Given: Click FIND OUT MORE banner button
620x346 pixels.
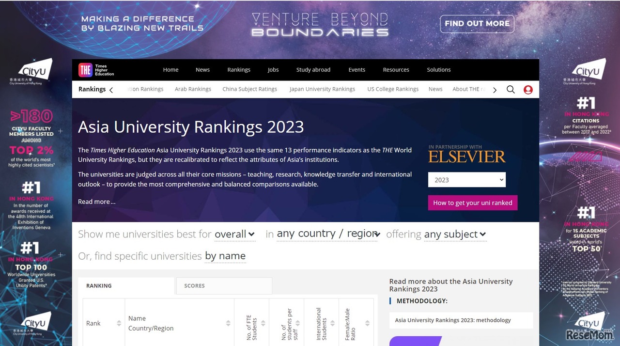Looking at the screenshot, I should [x=477, y=24].
